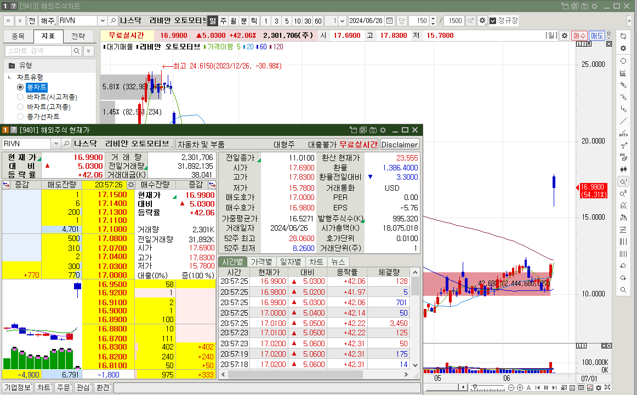Click the undo arrow in right tool strip
Screen dimensions: 637x395
[x=623, y=266]
